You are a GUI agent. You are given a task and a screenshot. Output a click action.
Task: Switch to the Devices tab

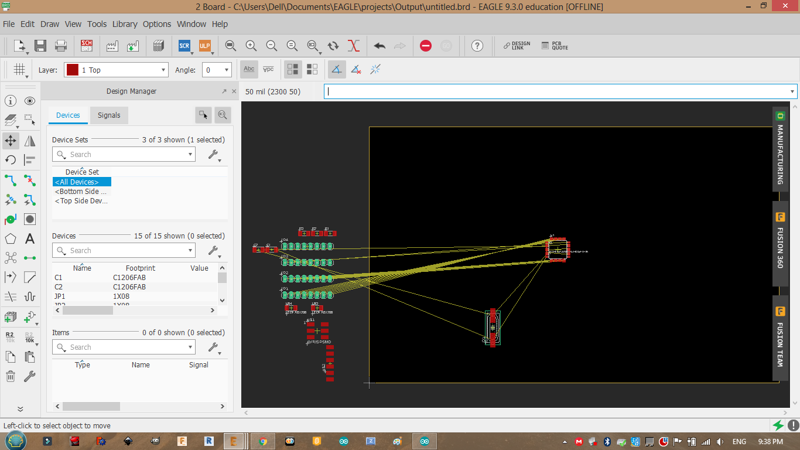click(68, 115)
